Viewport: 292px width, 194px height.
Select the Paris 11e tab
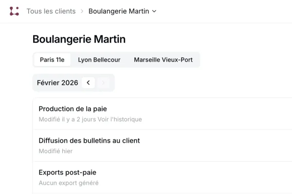tap(52, 60)
